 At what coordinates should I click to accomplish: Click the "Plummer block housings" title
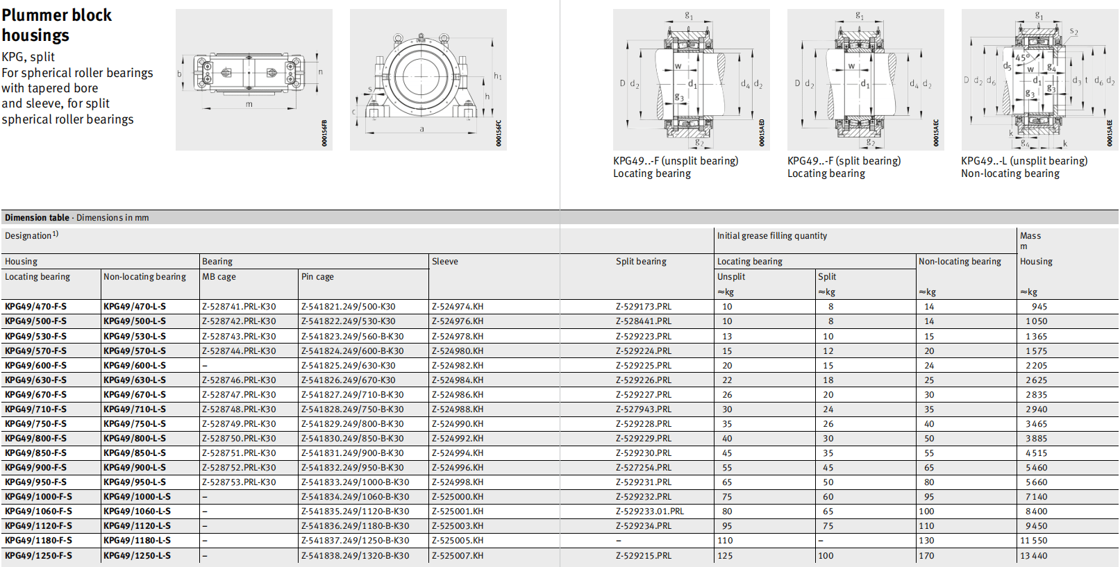click(56, 25)
